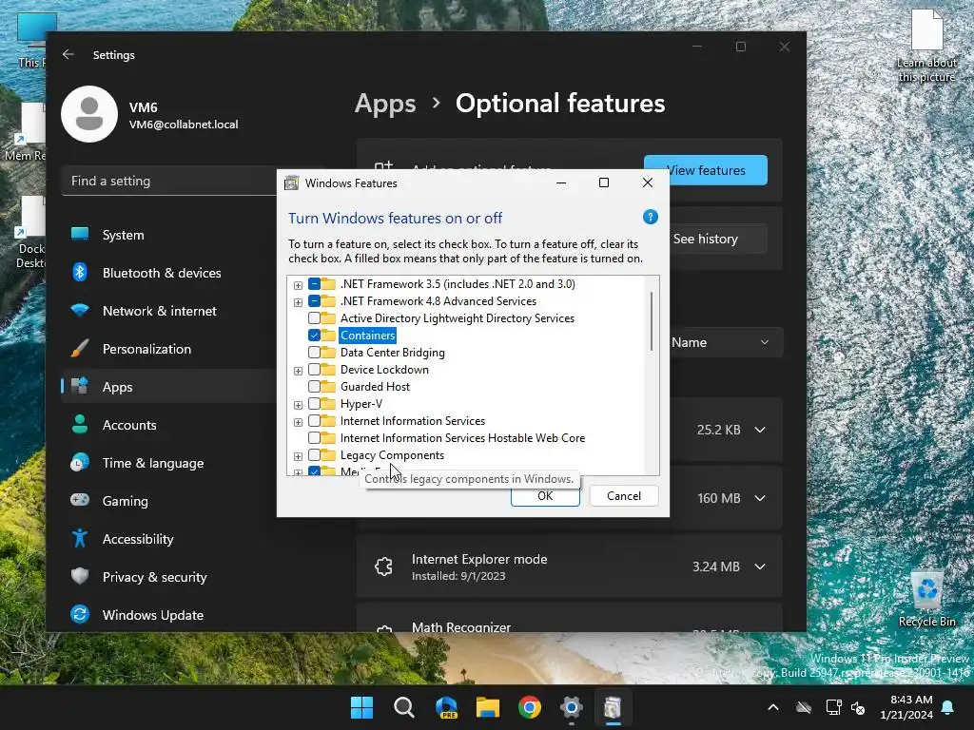Open System settings category
The image size is (974, 730).
click(x=168, y=235)
